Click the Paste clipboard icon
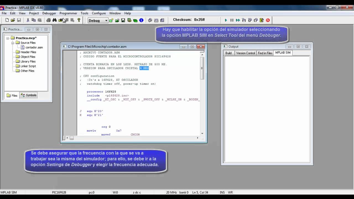 [40, 20]
